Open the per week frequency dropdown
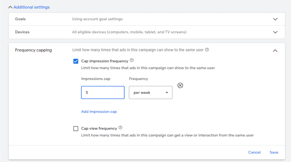The image size is (291, 162). click(150, 92)
